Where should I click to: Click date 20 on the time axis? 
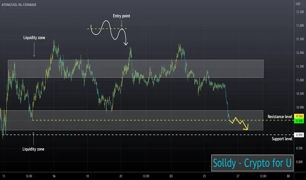click(x=121, y=176)
